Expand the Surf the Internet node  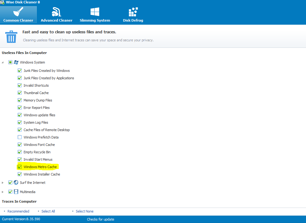(x=3, y=183)
